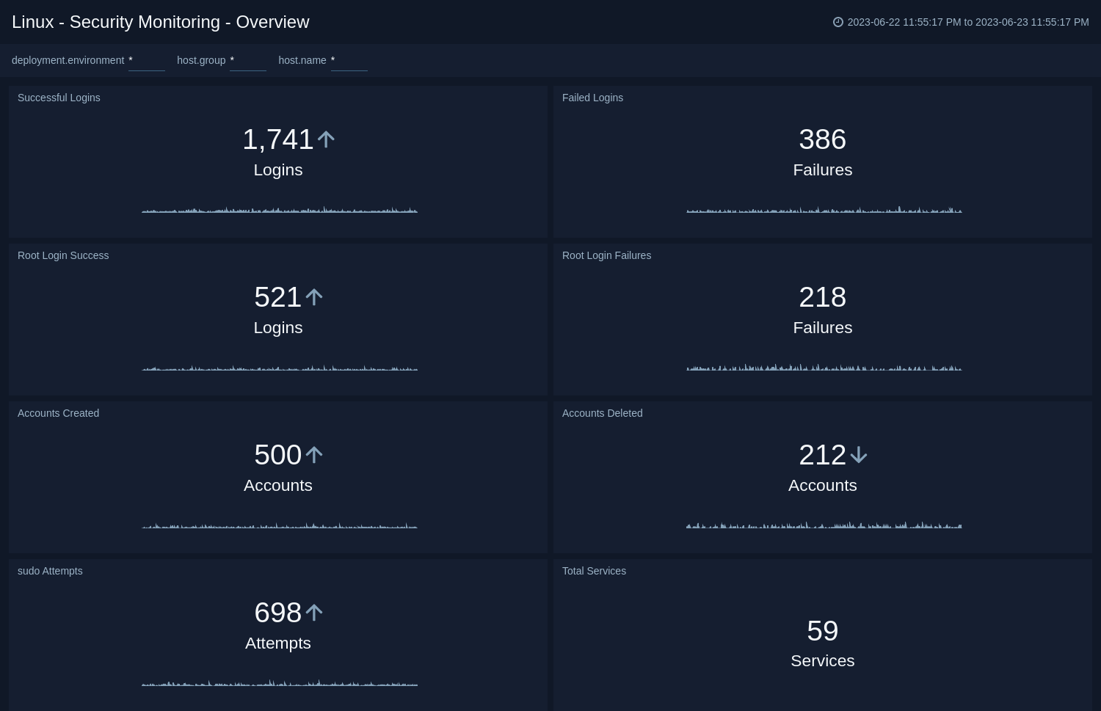Edit the host.group filter field
The width and height of the screenshot is (1101, 711).
point(248,61)
